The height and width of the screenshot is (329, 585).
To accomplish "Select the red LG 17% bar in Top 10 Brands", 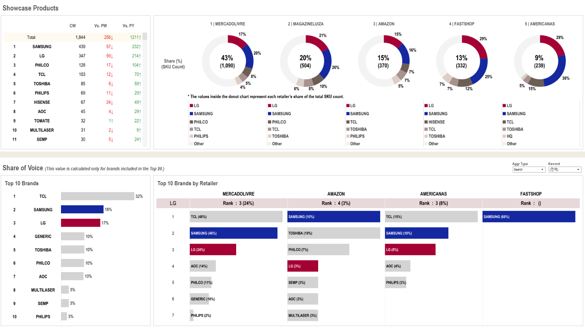I will coord(80,223).
